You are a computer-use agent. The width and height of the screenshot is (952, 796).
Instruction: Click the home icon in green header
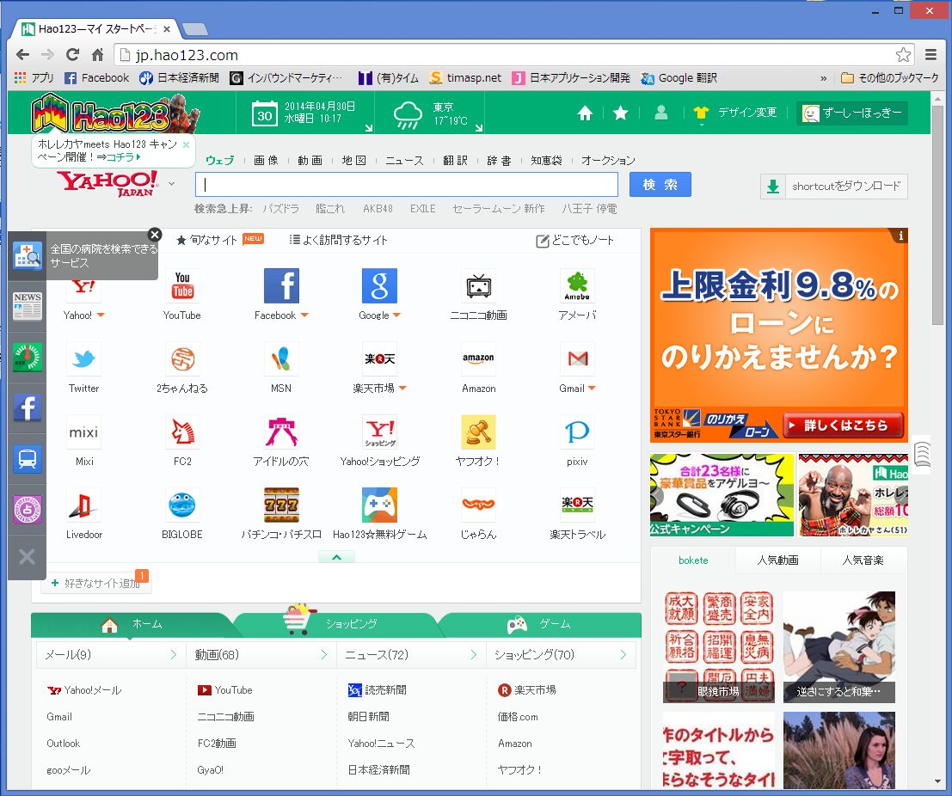tap(585, 113)
